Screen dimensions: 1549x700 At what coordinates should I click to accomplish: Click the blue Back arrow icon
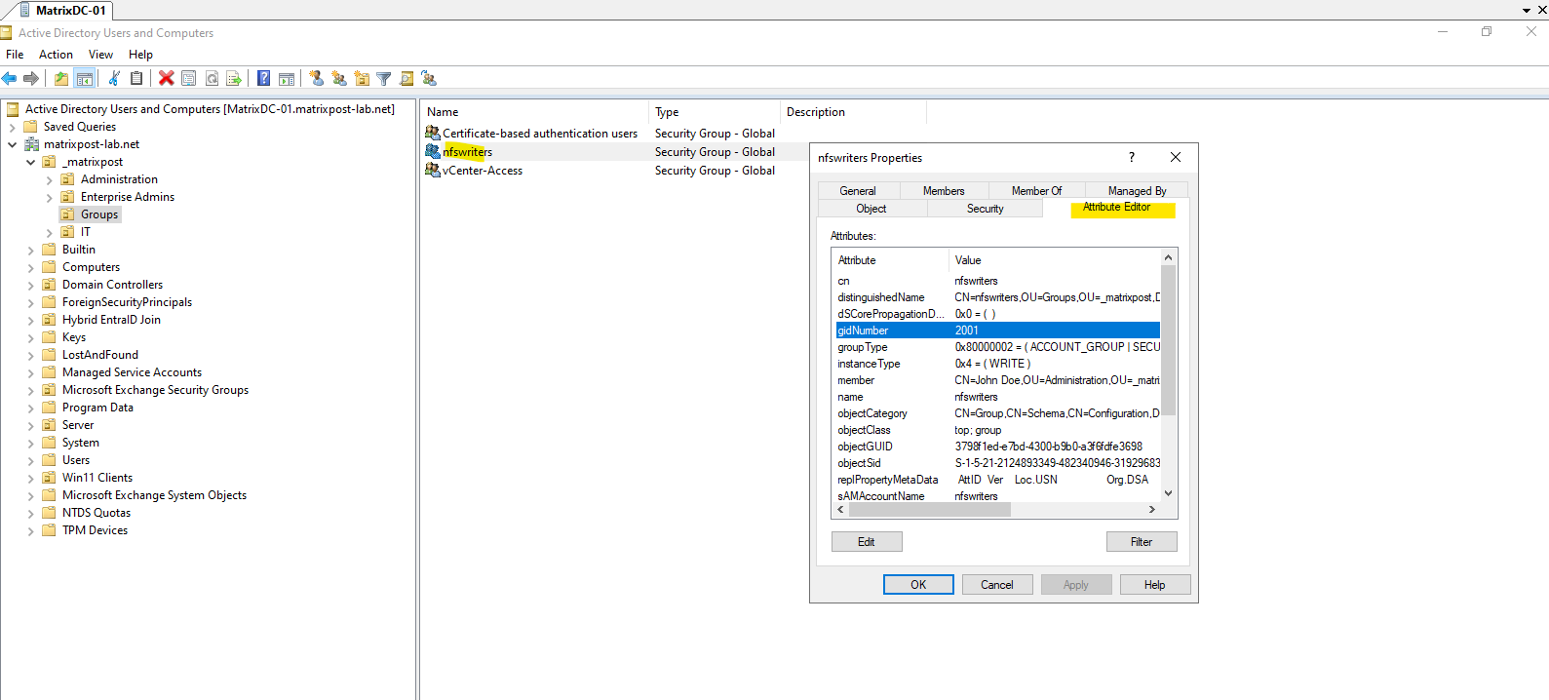coord(10,79)
